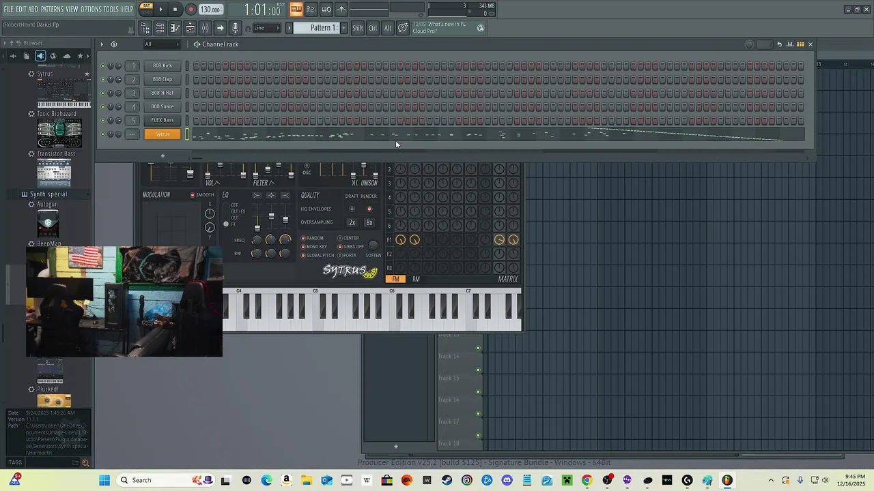874x491 pixels.
Task: Open the Browser options arrow
Action: point(4,43)
